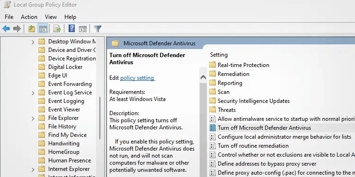355x177 pixels.
Task: Open the Real-time Protection folder
Action: [243, 65]
